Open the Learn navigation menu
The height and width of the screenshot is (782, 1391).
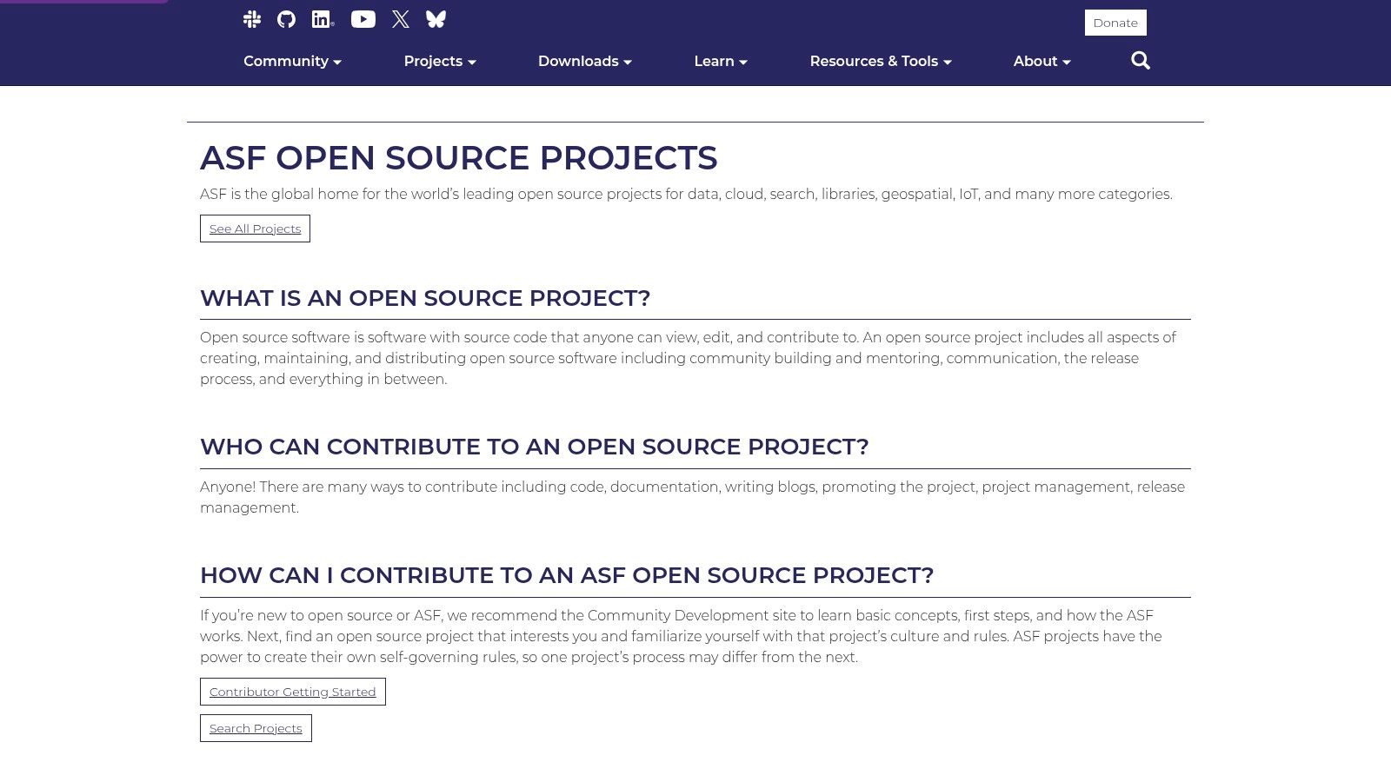[x=721, y=61]
